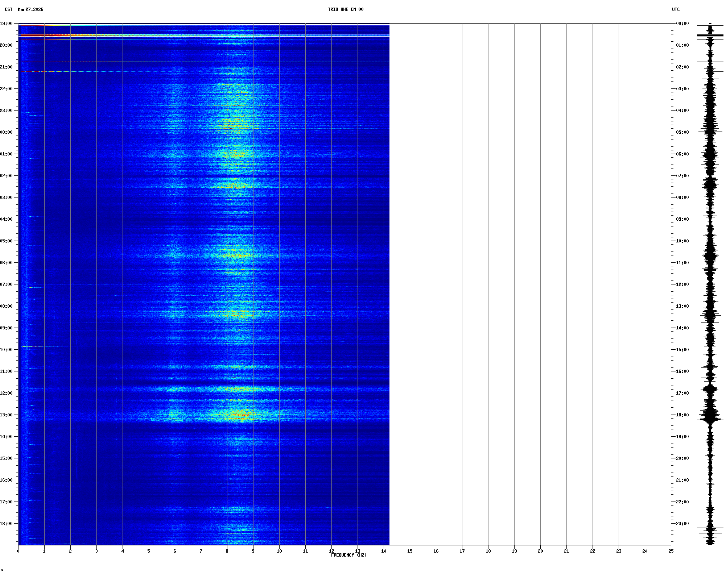Image resolution: width=726 pixels, height=574 pixels.
Task: Click frequency axis tick label 15
Action: pos(410,551)
